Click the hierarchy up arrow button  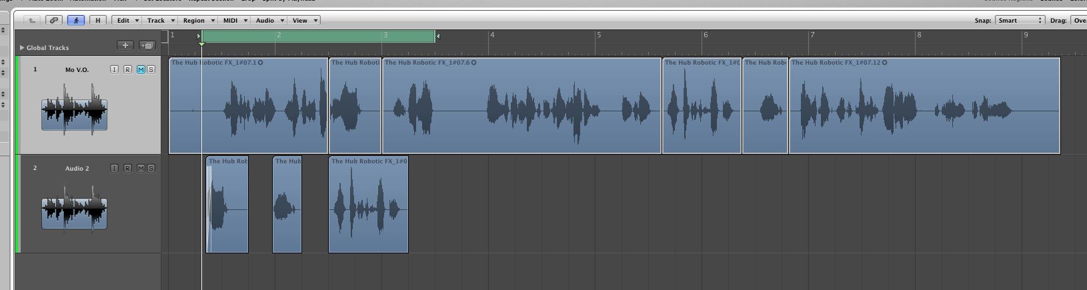tap(31, 21)
